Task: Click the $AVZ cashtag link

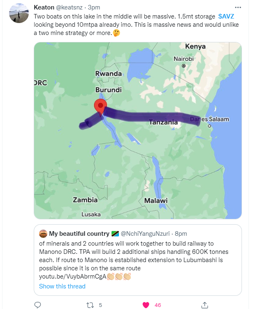Action: (226, 16)
